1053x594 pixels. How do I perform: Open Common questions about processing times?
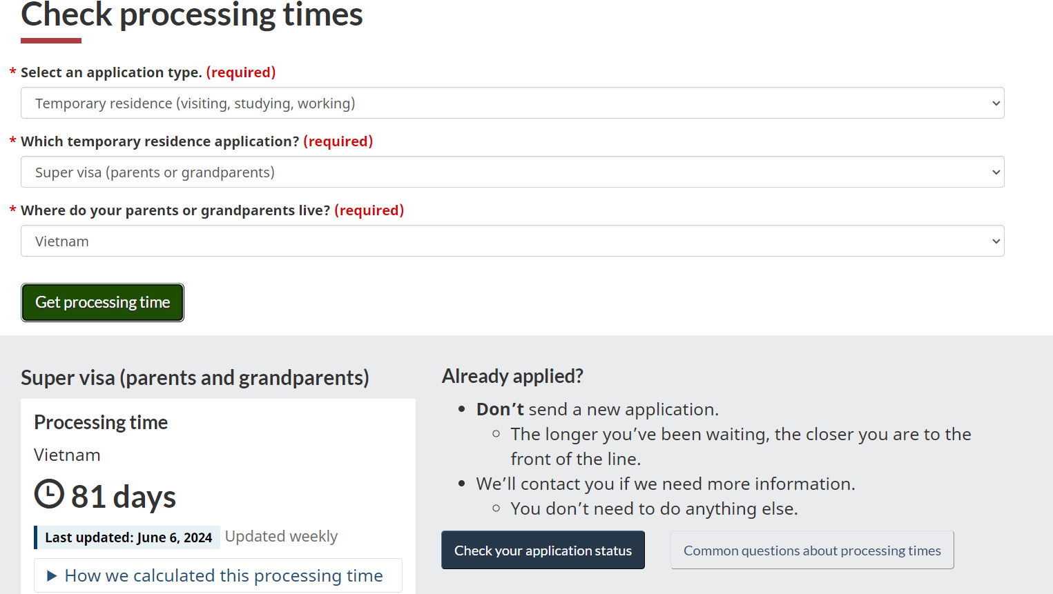812,550
